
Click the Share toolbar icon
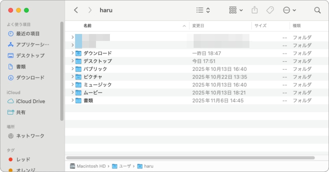[x=254, y=10]
